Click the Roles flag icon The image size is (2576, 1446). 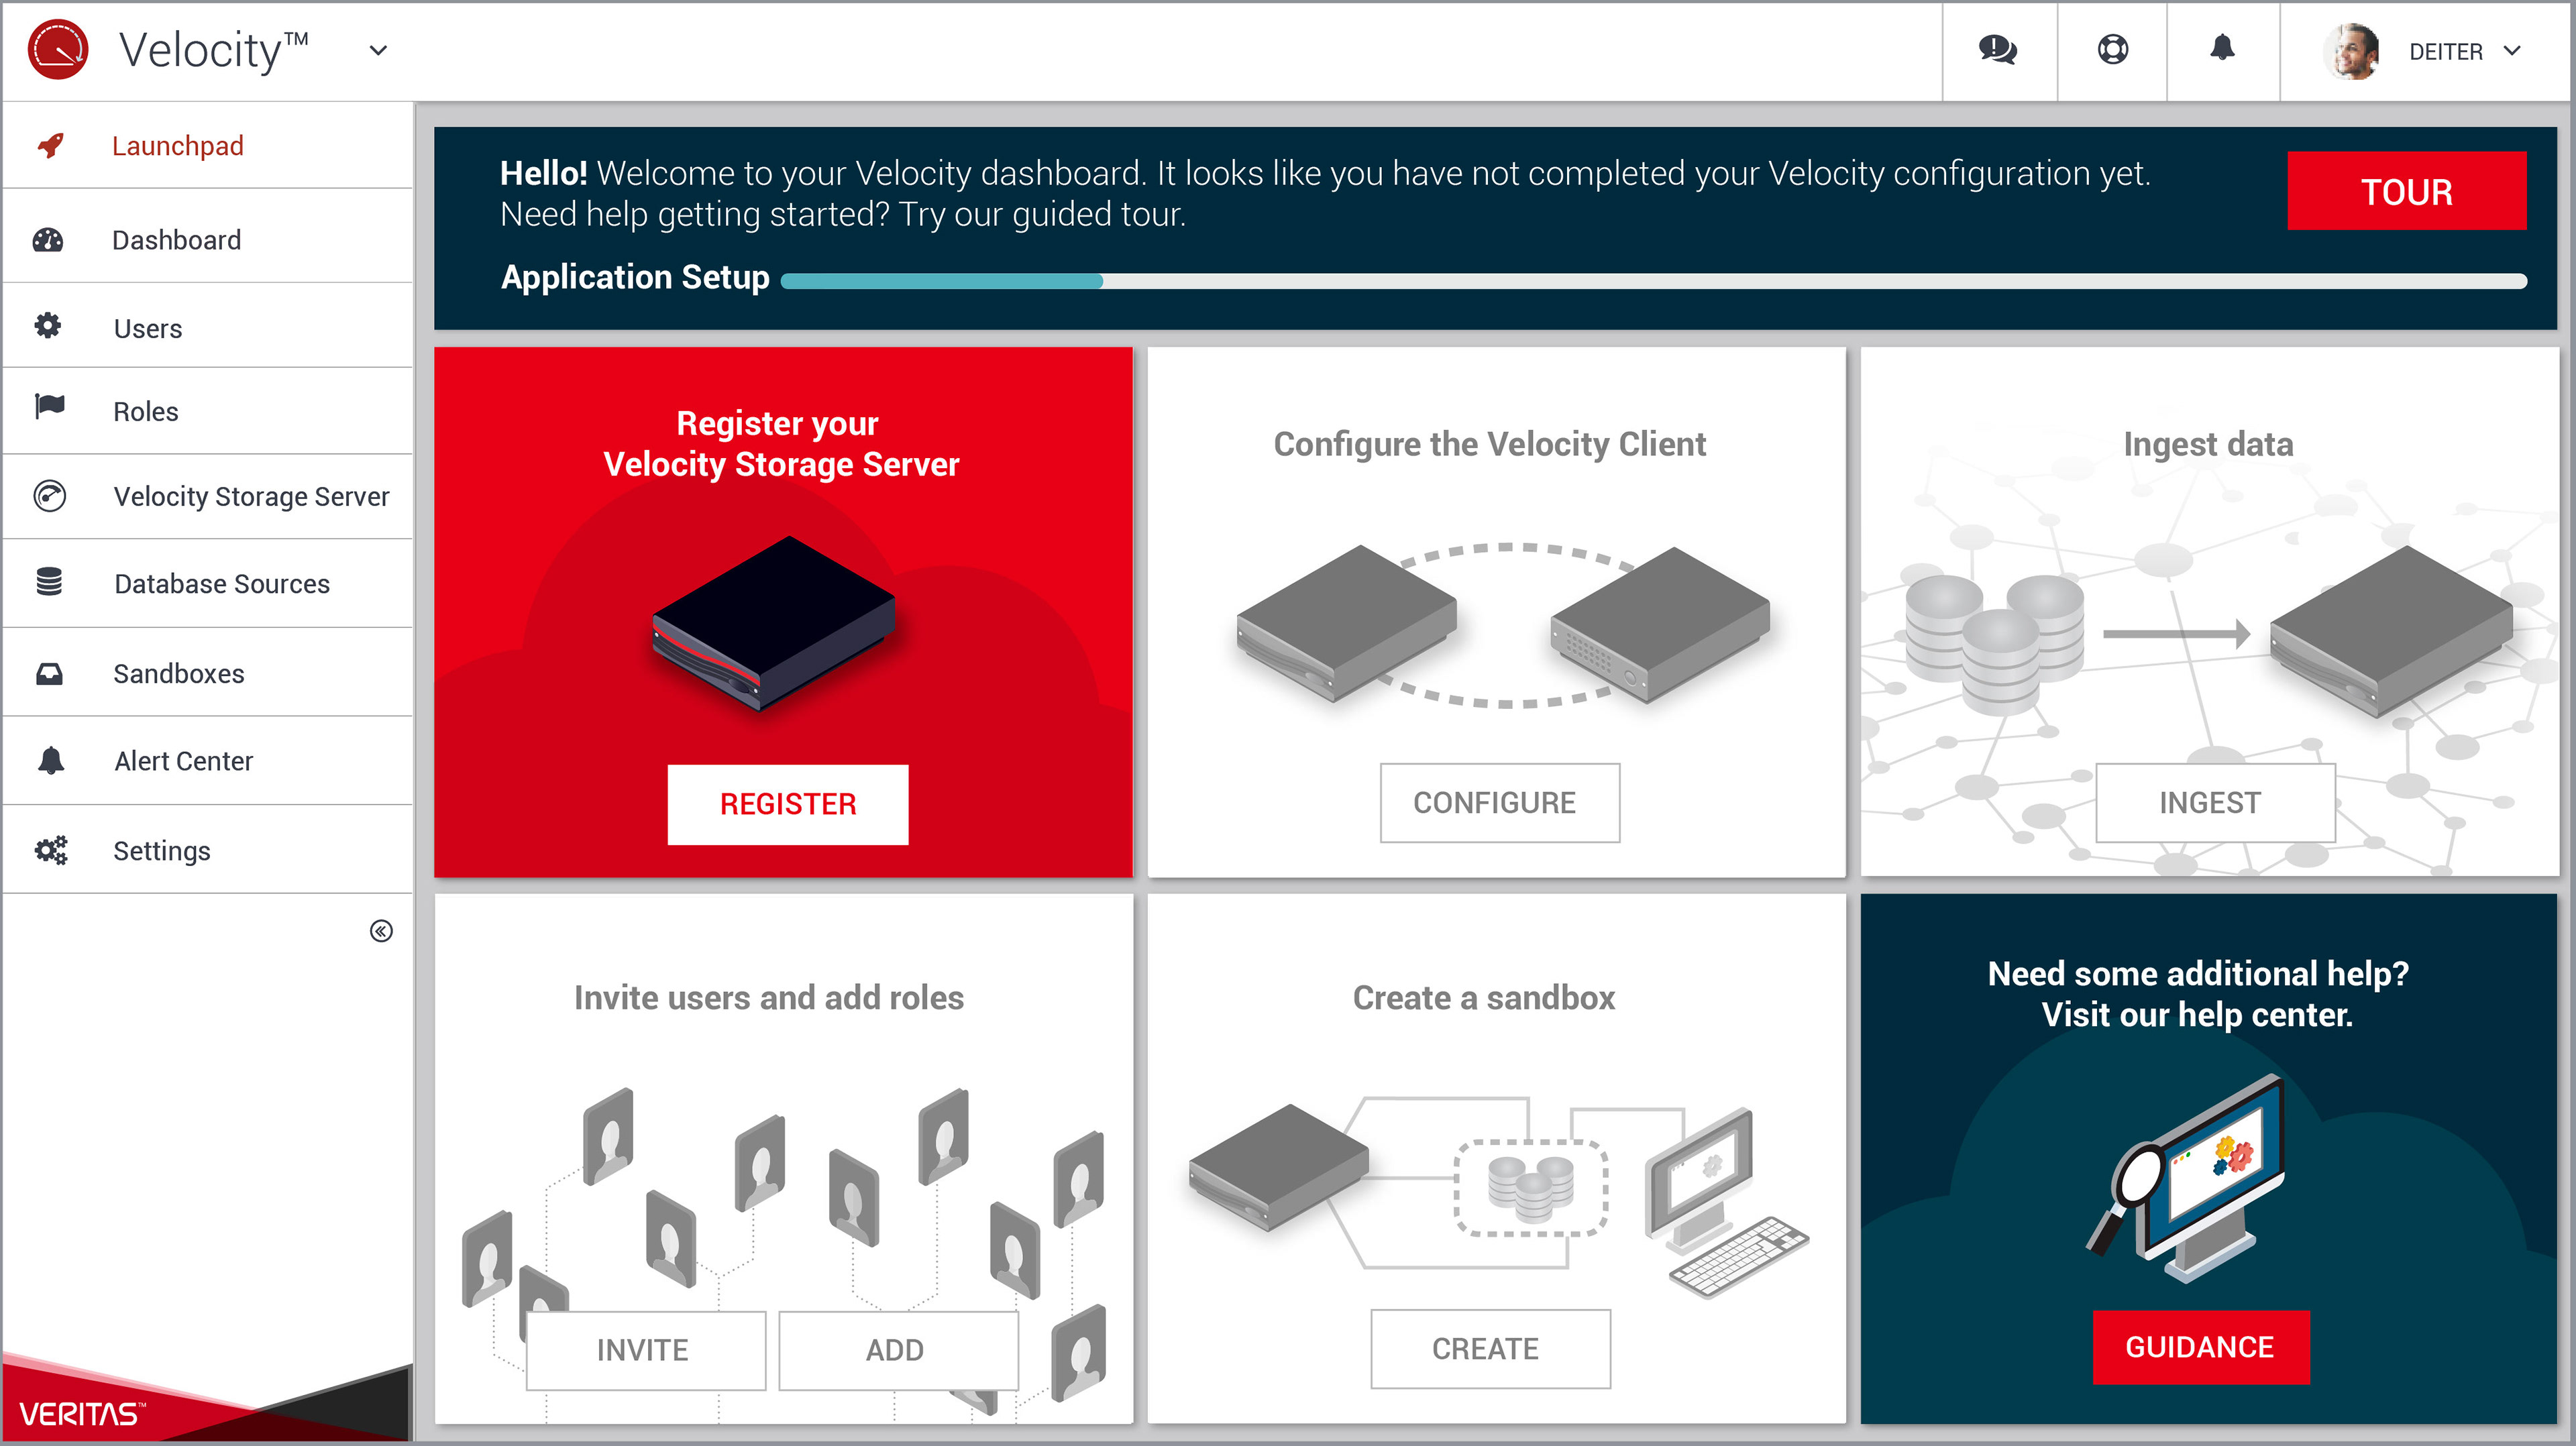point(49,407)
